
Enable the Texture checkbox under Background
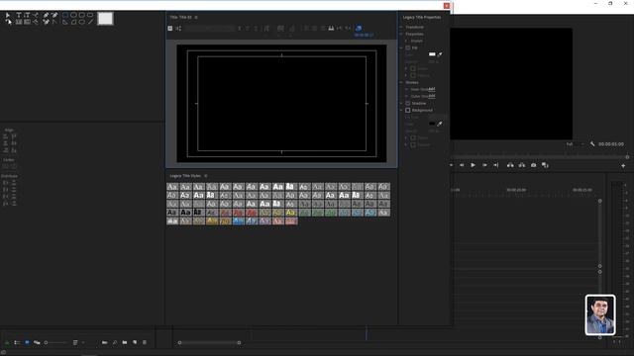413,144
